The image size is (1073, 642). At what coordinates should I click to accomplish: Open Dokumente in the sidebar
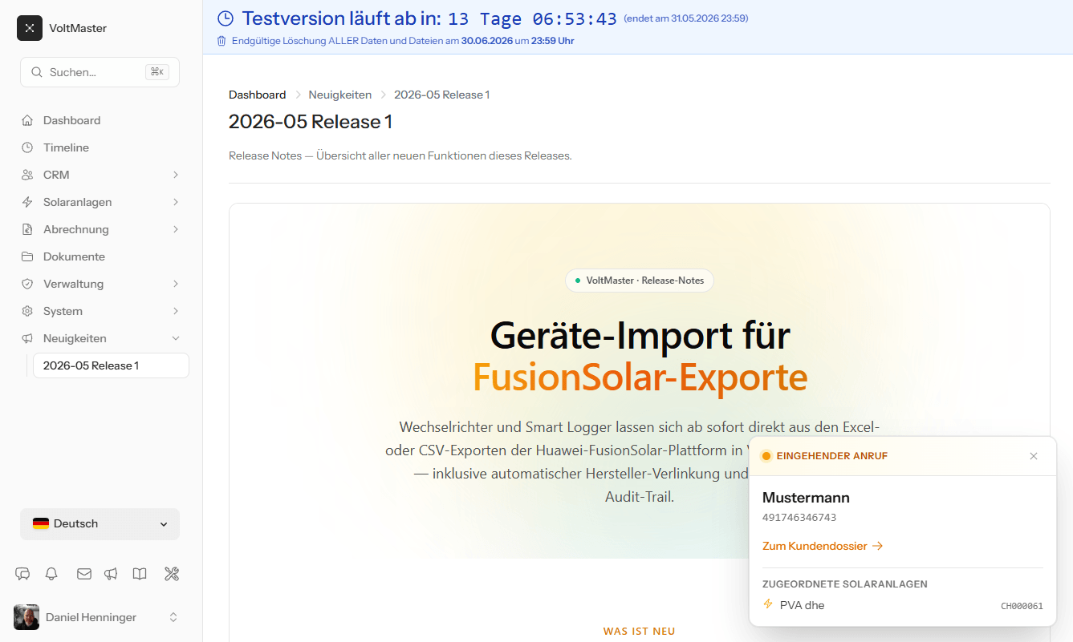(100, 256)
